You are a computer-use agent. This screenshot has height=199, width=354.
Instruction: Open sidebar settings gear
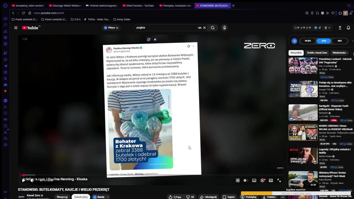[5, 145]
